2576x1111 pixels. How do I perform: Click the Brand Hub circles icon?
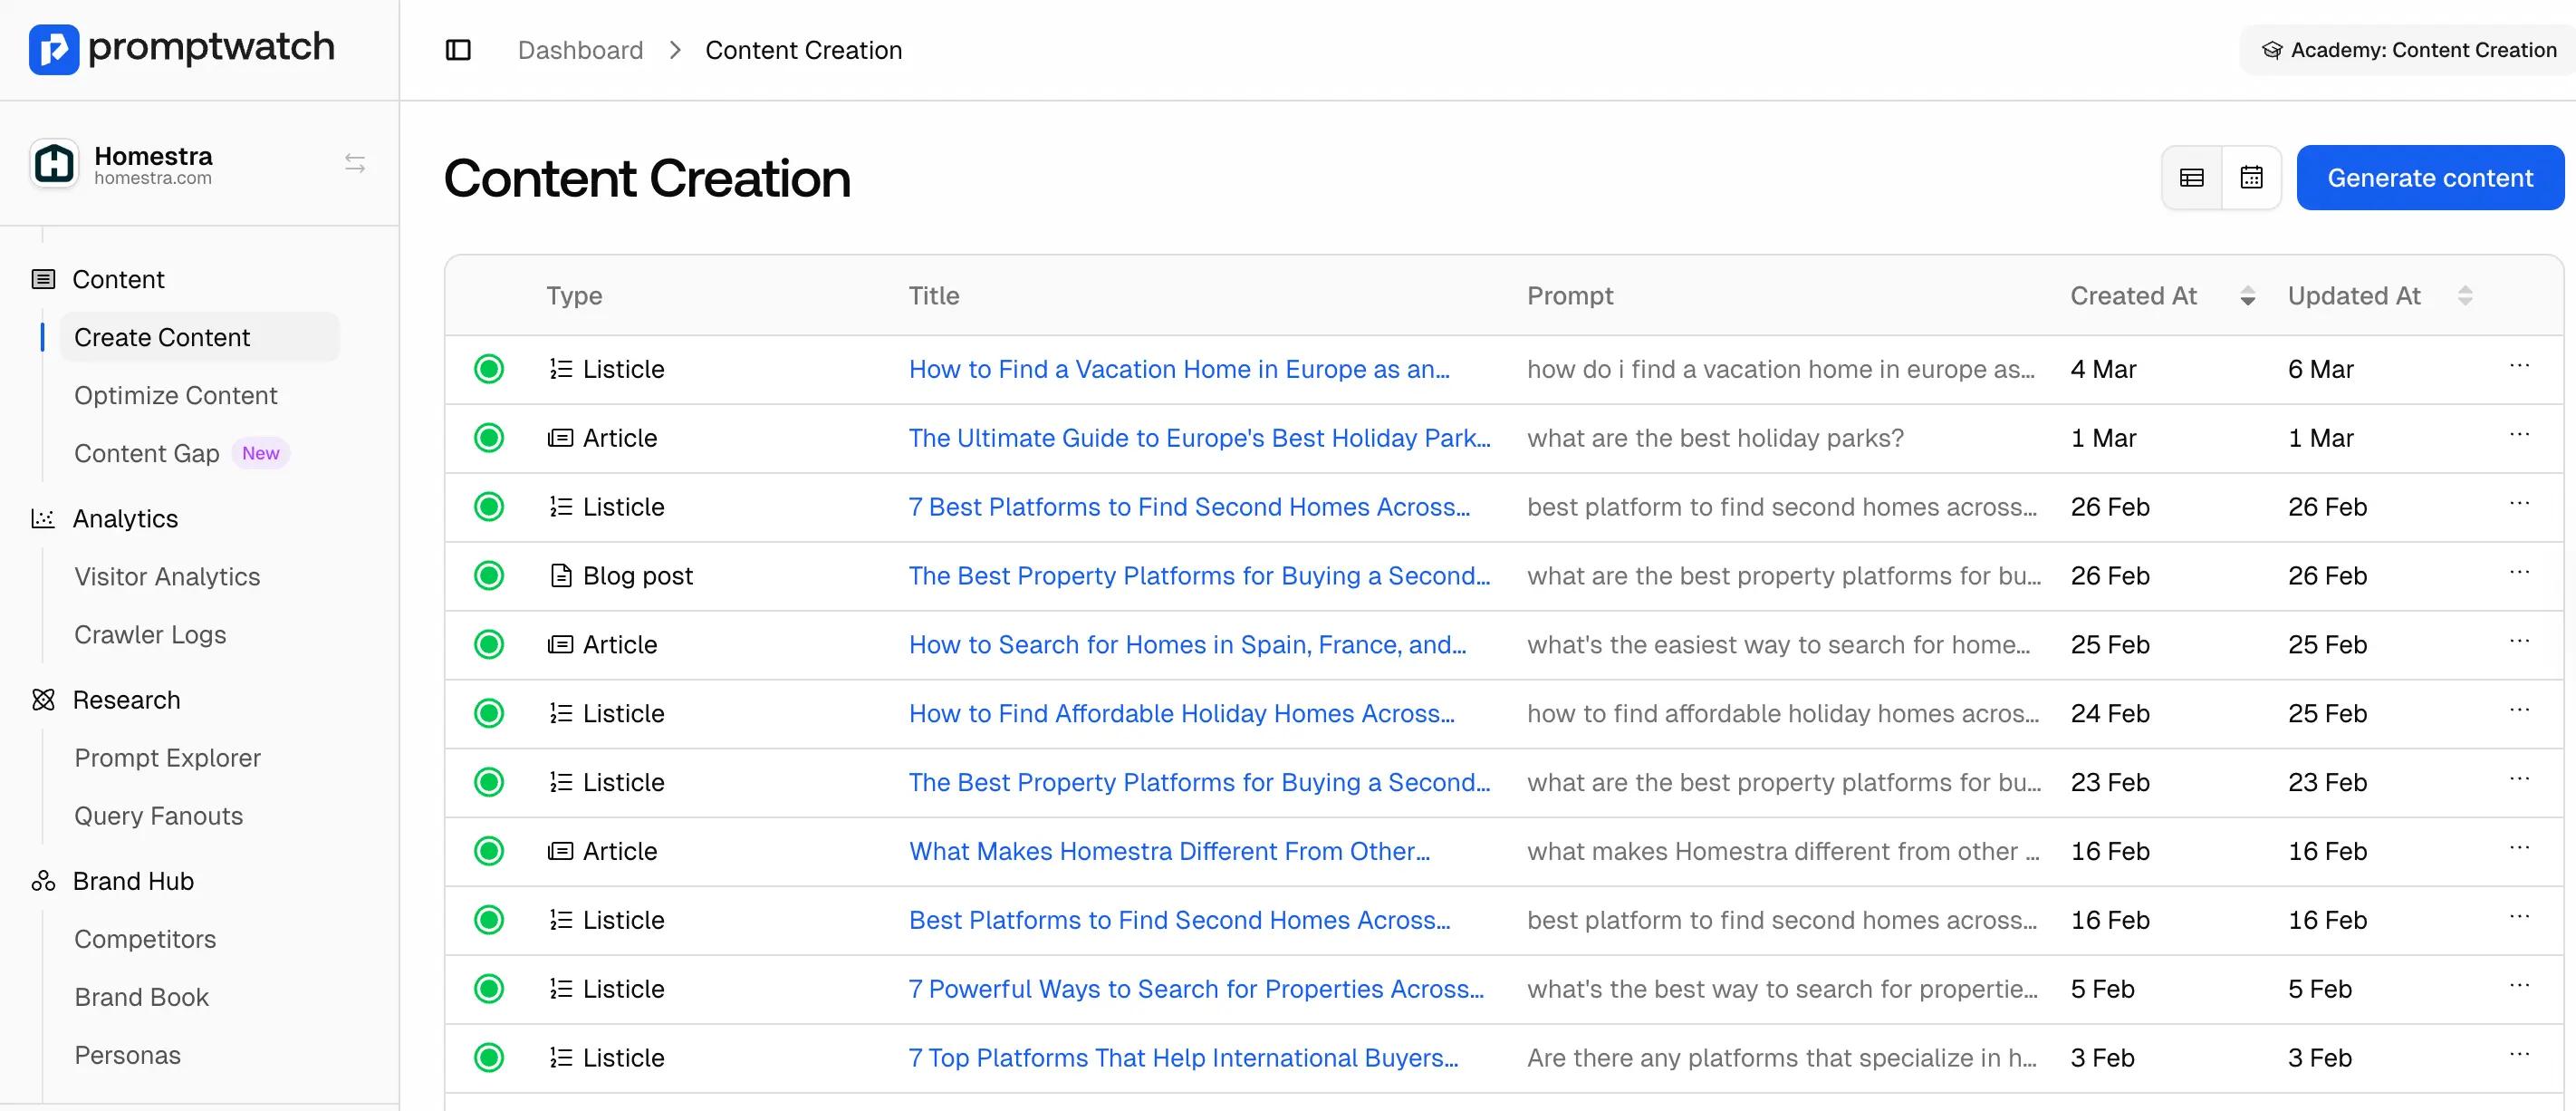[x=43, y=881]
